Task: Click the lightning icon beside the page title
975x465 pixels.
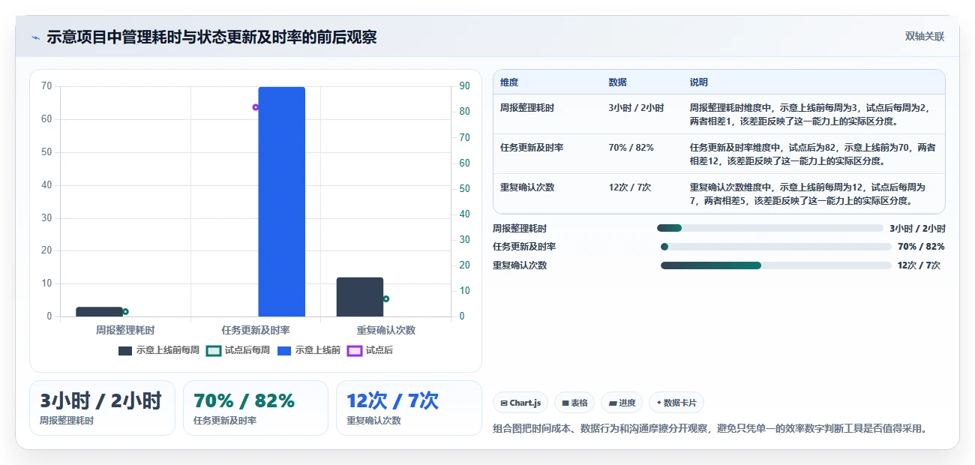Action: tap(36, 37)
